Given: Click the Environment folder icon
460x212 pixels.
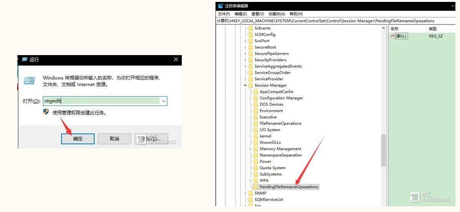Looking at the screenshot, I should pos(256,111).
